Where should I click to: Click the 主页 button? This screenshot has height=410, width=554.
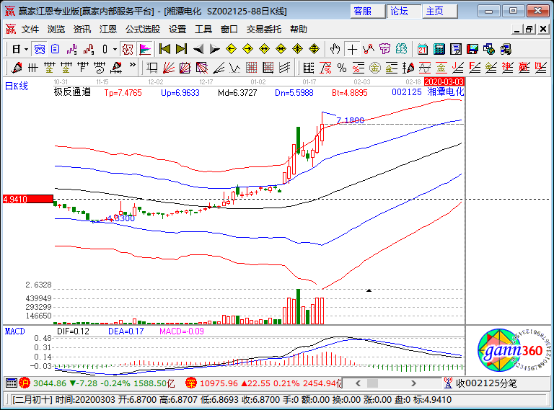440,12
